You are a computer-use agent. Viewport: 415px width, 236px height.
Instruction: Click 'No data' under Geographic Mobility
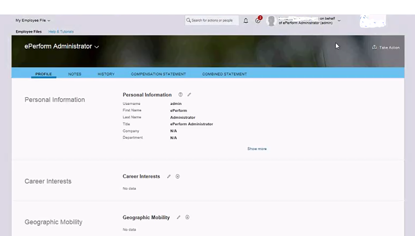[129, 229]
